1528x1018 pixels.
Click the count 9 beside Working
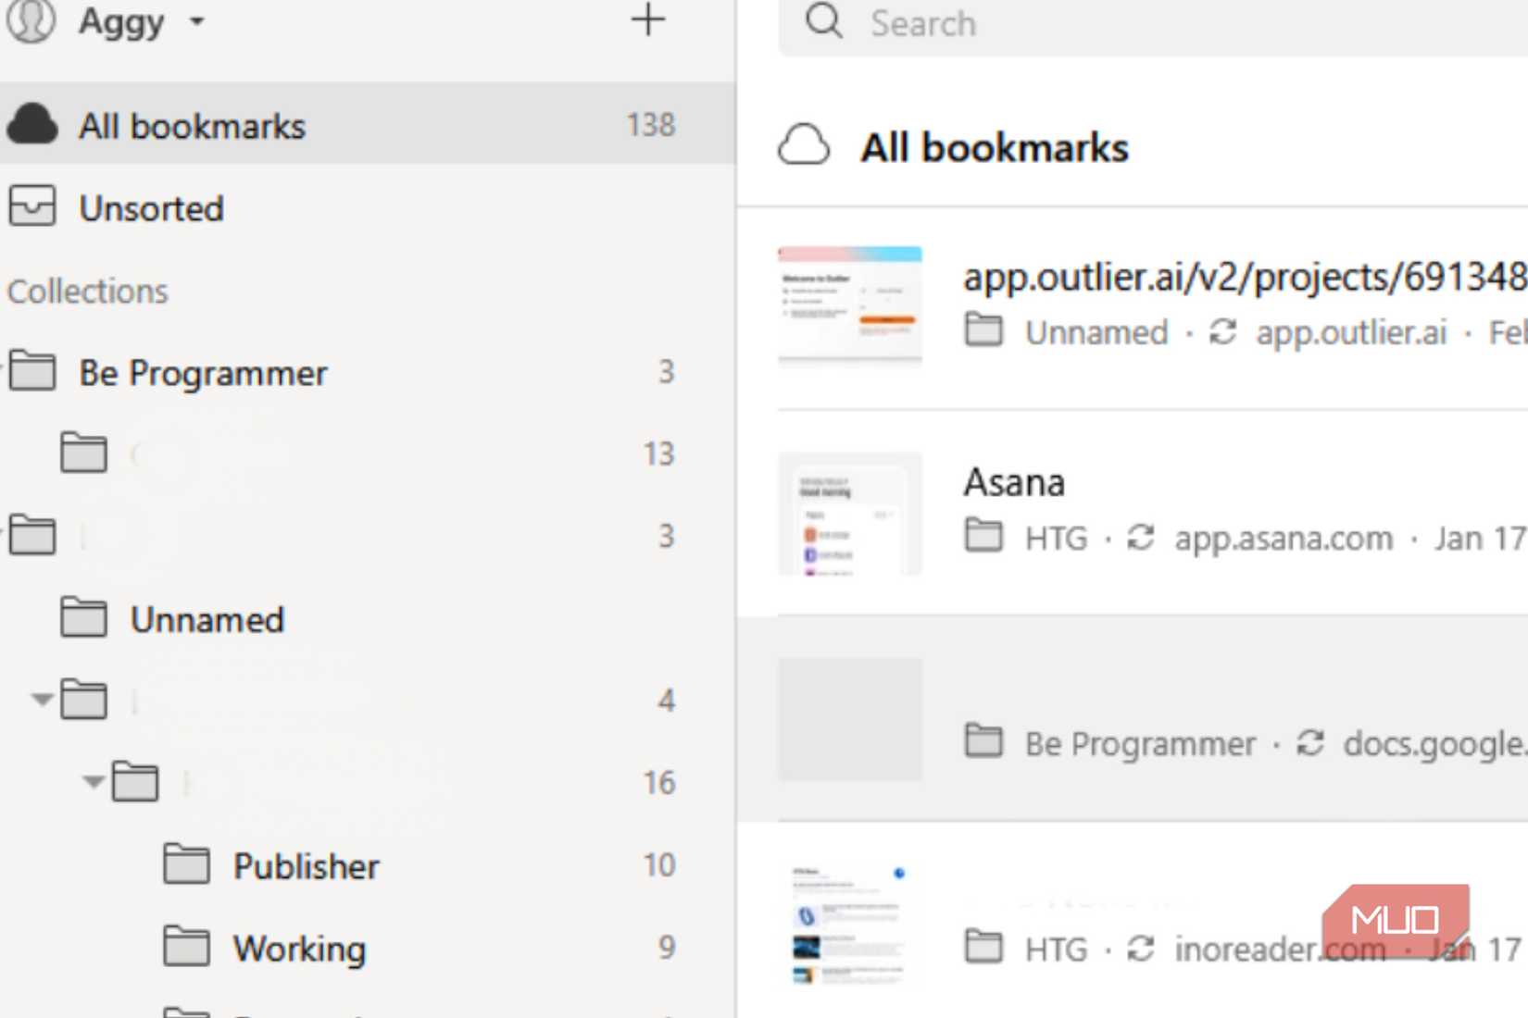pyautogui.click(x=667, y=948)
